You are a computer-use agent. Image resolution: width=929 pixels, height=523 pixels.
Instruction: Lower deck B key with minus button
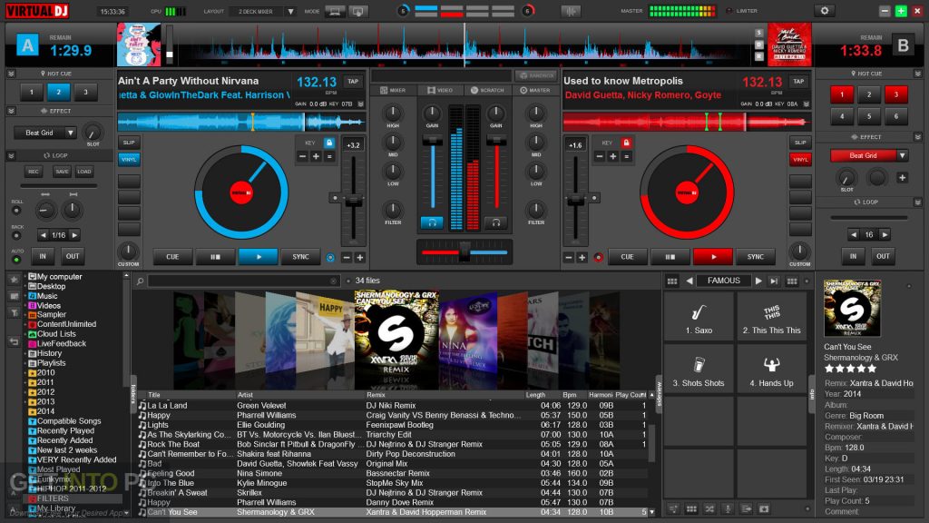coord(600,156)
